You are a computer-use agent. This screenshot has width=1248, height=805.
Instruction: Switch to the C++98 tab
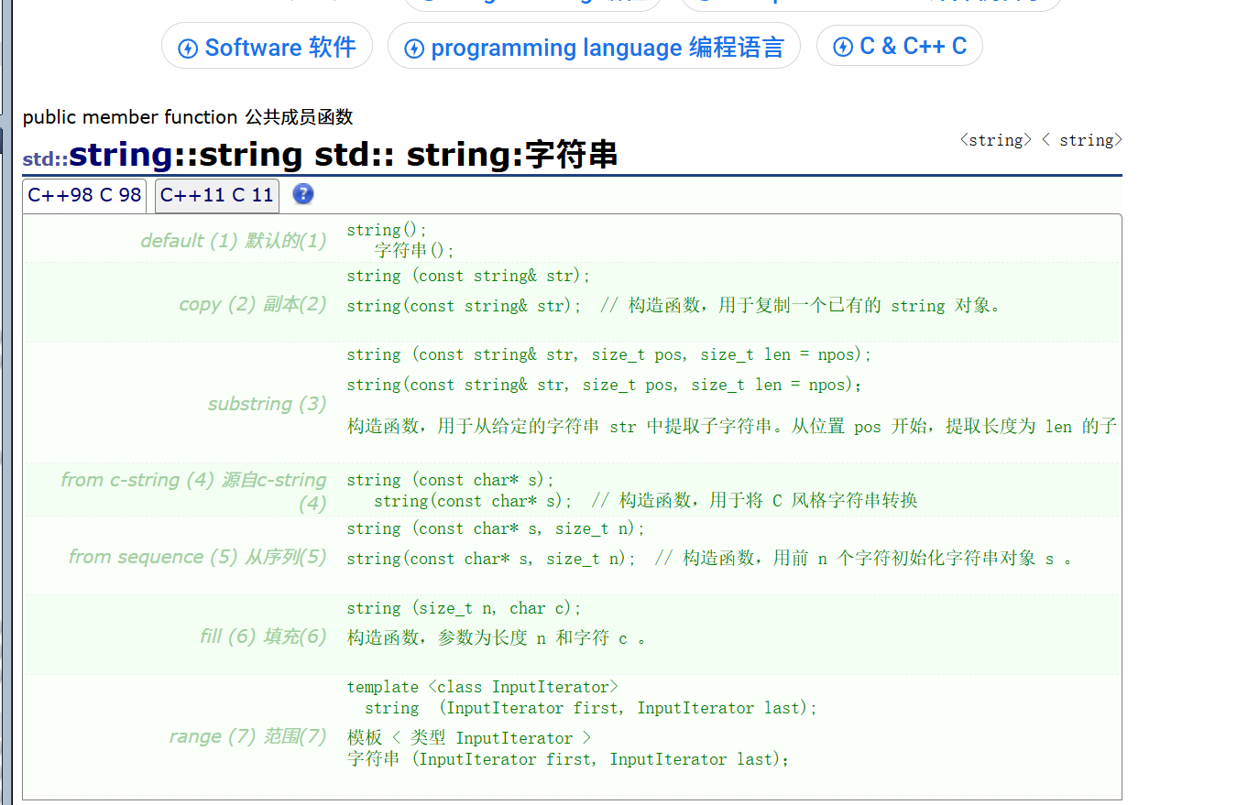84,195
